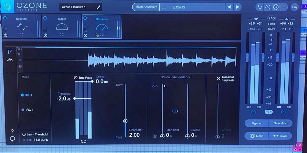Open the preset list icon beside Master Assistant
307x153 pixels.
coord(164,7)
